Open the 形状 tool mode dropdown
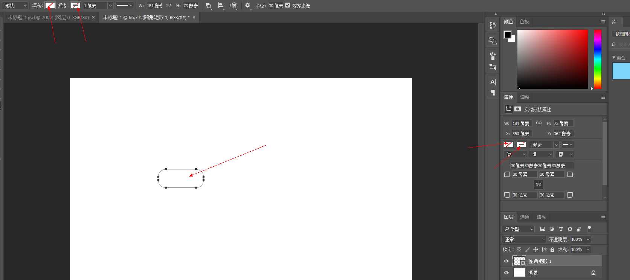Viewport: 630px width, 280px height. [16, 6]
